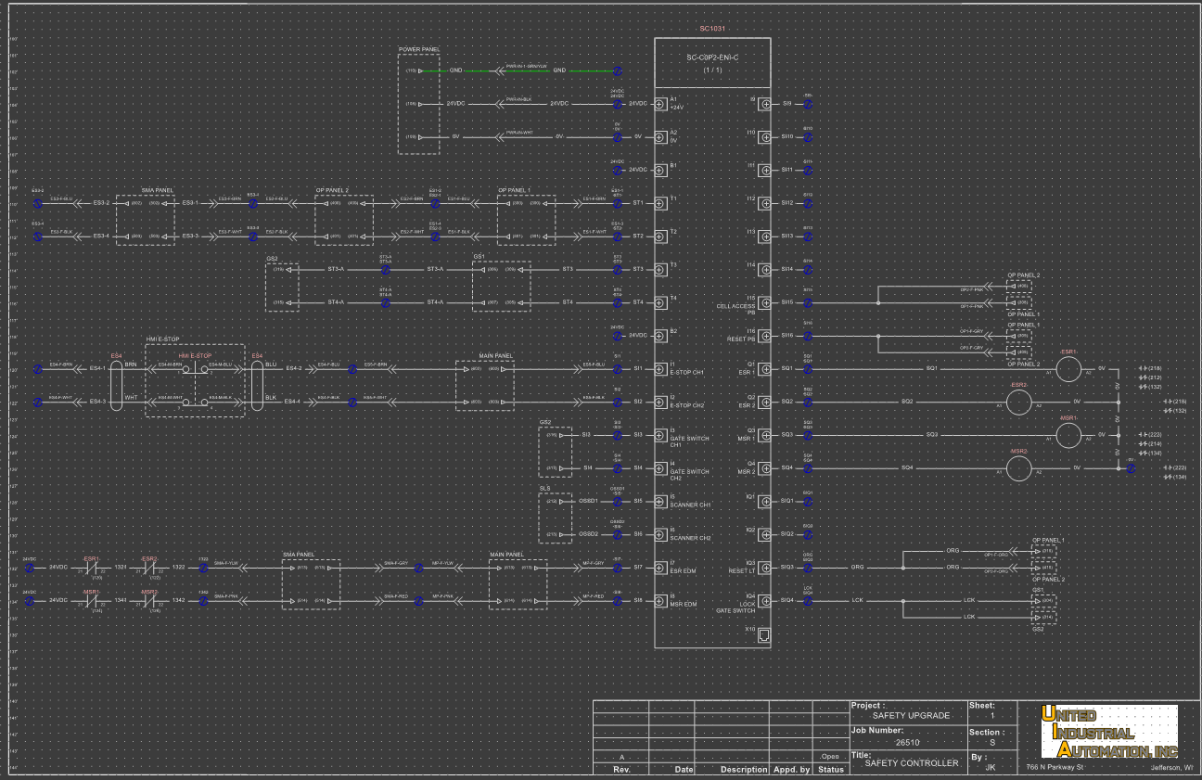Click the Status column header cell
This screenshot has height=780, width=1202.
[x=831, y=769]
